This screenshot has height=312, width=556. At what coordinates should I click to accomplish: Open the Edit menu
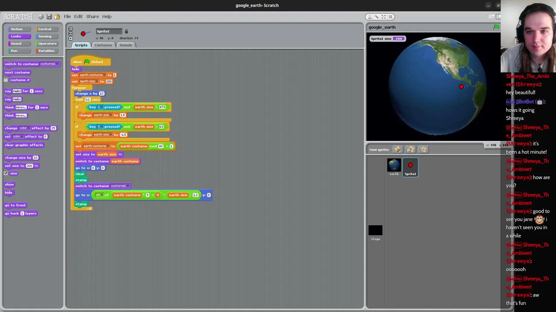(78, 16)
